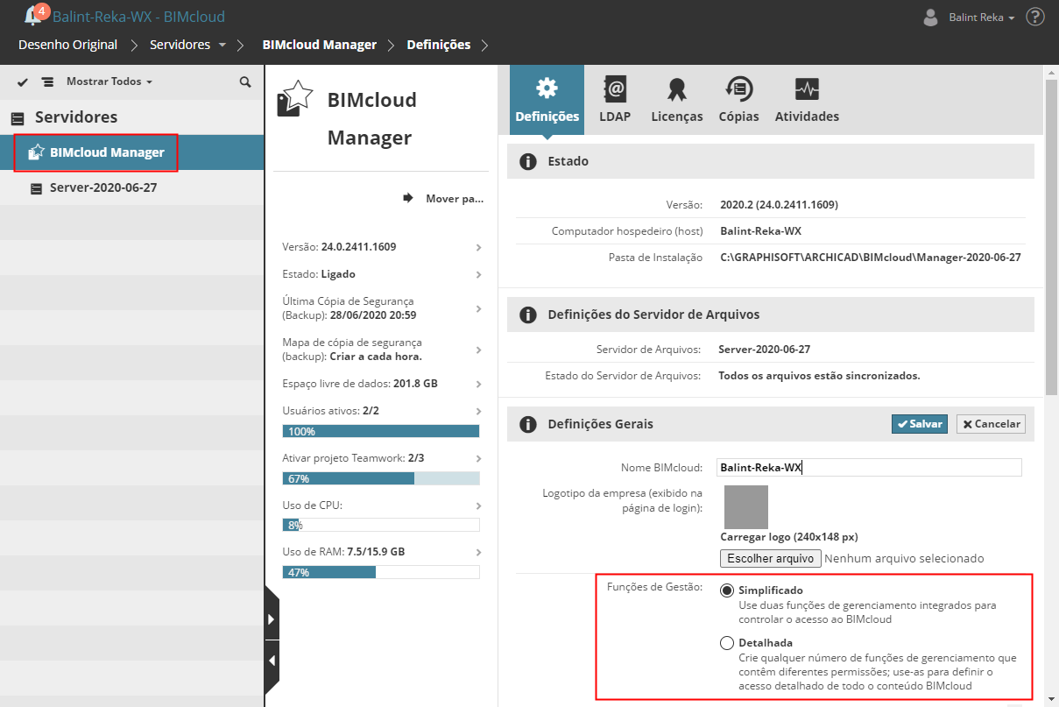This screenshot has width=1059, height=707.
Task: Collapse panel with left-pointing arrow handle
Action: 272,661
